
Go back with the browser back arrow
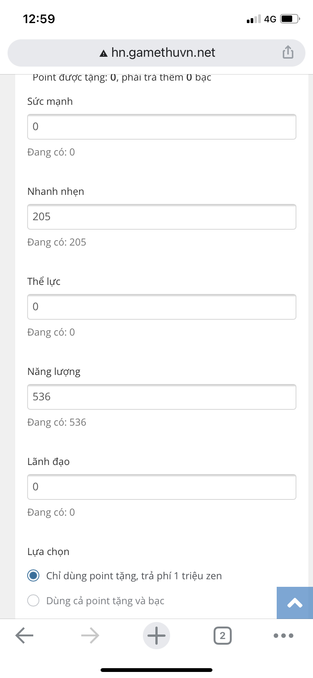click(25, 635)
